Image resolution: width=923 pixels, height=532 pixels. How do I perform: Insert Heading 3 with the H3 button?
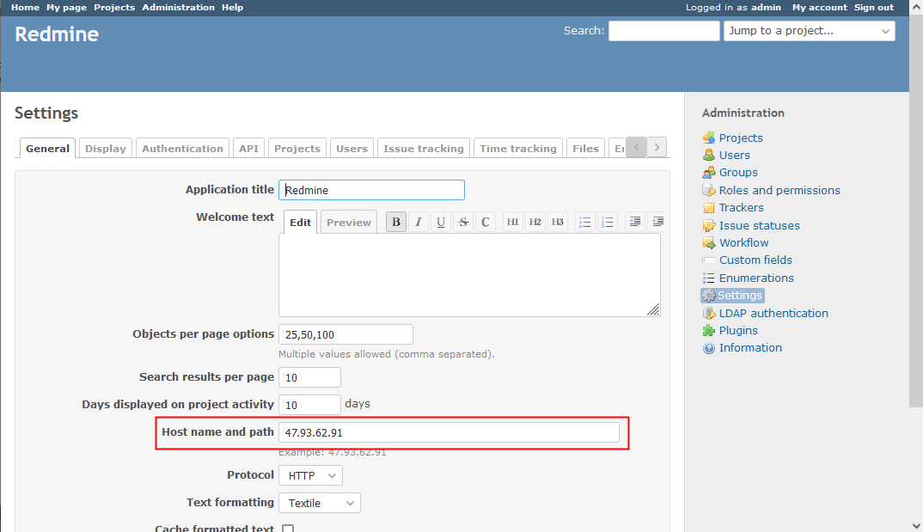[558, 222]
